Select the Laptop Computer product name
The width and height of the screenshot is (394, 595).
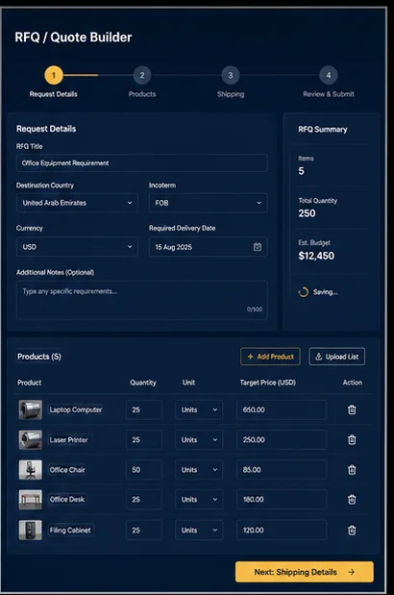[x=76, y=409]
